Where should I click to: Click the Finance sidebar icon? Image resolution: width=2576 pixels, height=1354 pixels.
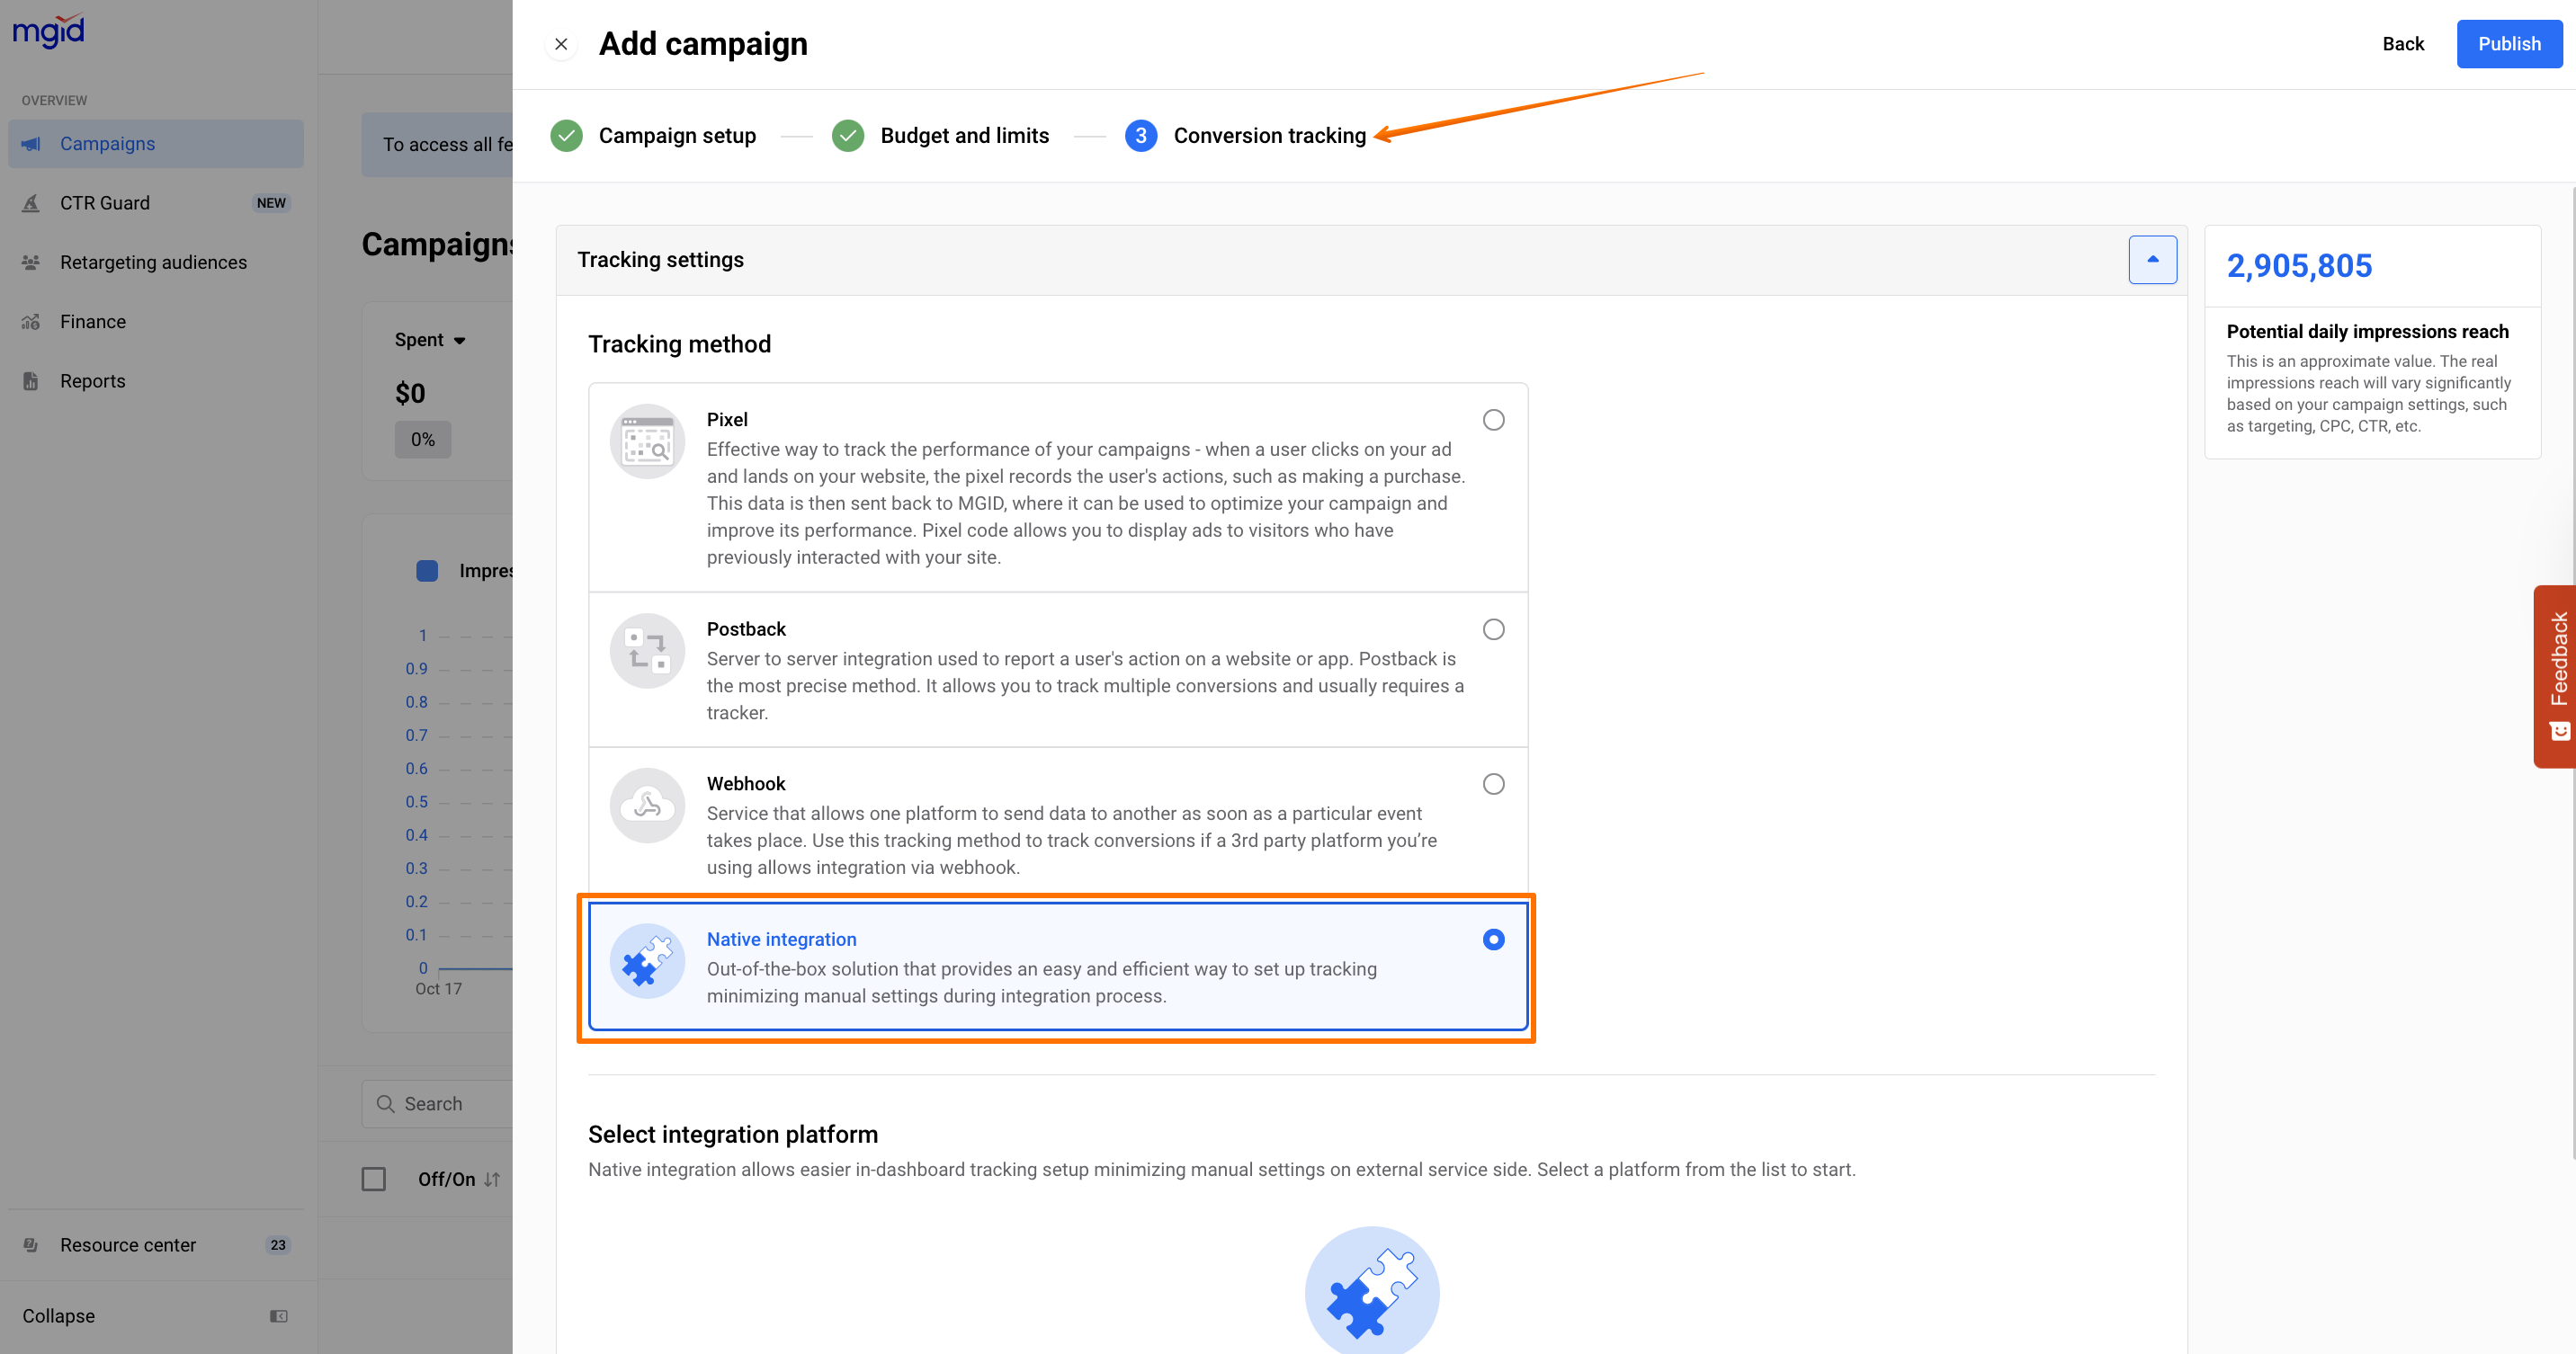pos(31,322)
